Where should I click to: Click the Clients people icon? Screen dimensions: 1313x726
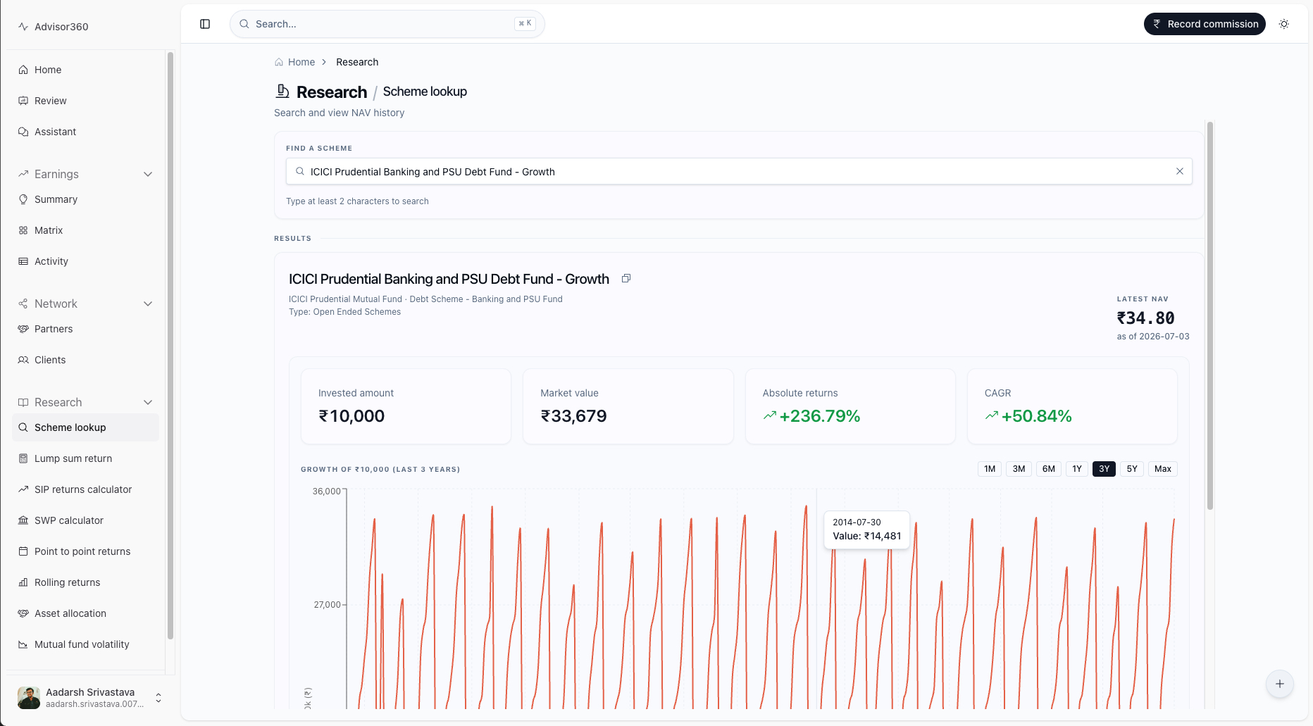[23, 360]
